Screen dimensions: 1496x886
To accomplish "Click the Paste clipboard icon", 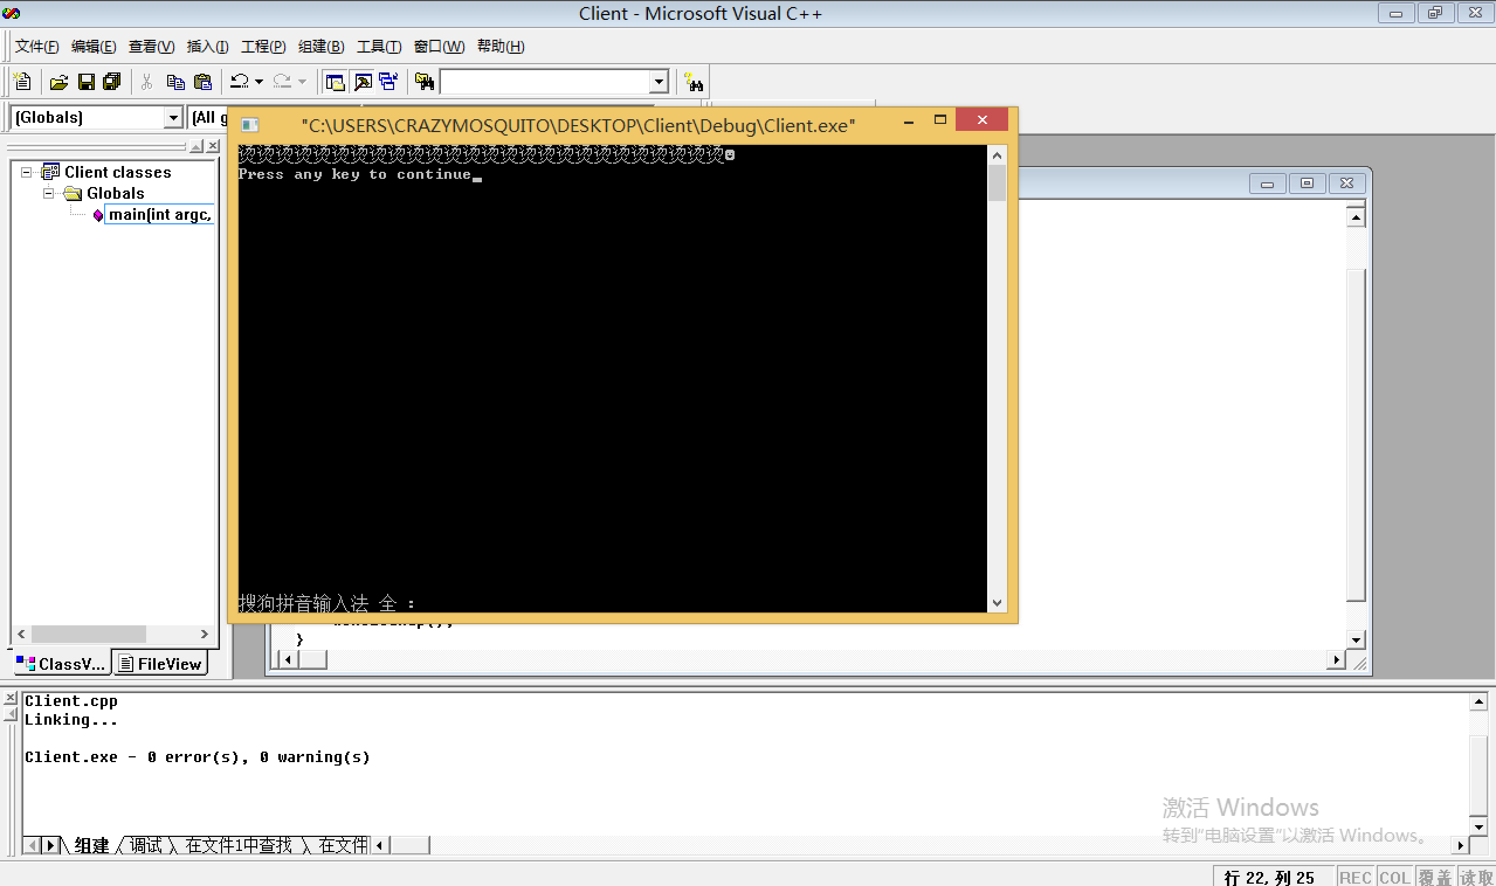I will 203,81.
